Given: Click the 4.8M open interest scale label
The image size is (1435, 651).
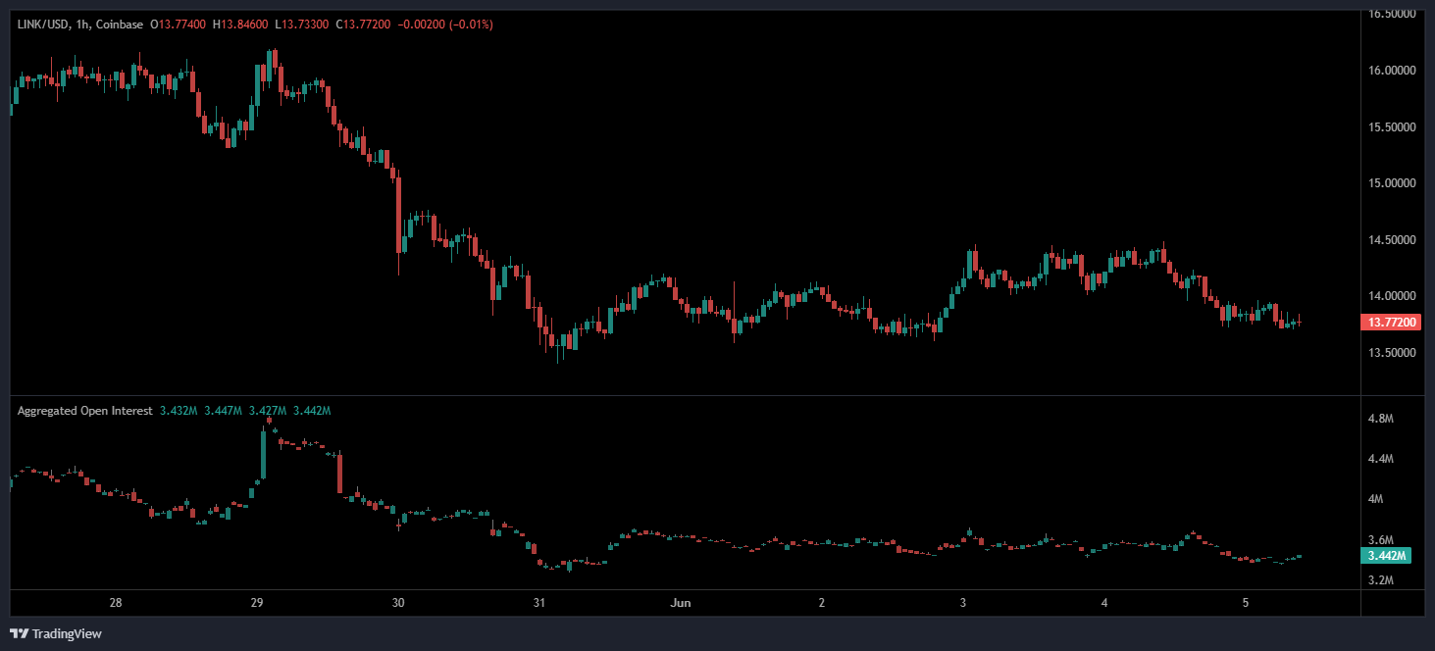Looking at the screenshot, I should [1380, 419].
